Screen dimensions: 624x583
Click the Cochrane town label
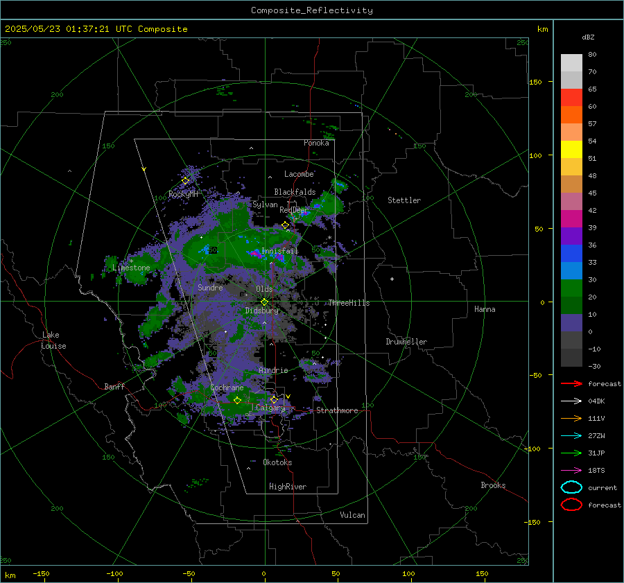(227, 388)
